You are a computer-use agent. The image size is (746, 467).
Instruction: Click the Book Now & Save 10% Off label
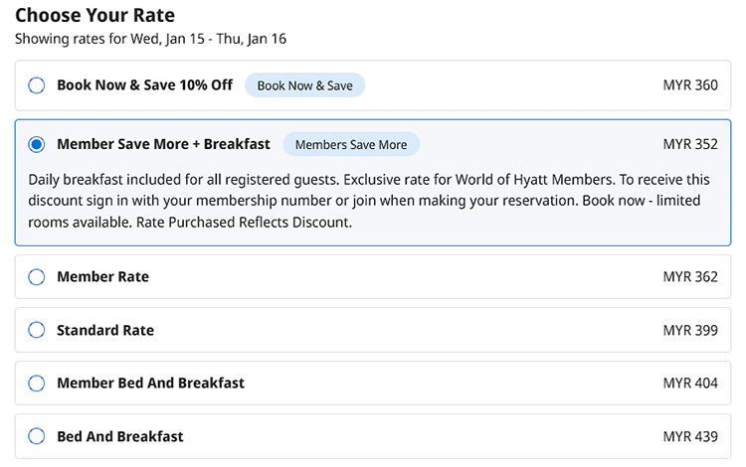pyautogui.click(x=144, y=85)
